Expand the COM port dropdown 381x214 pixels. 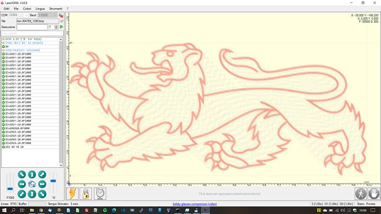[26, 15]
